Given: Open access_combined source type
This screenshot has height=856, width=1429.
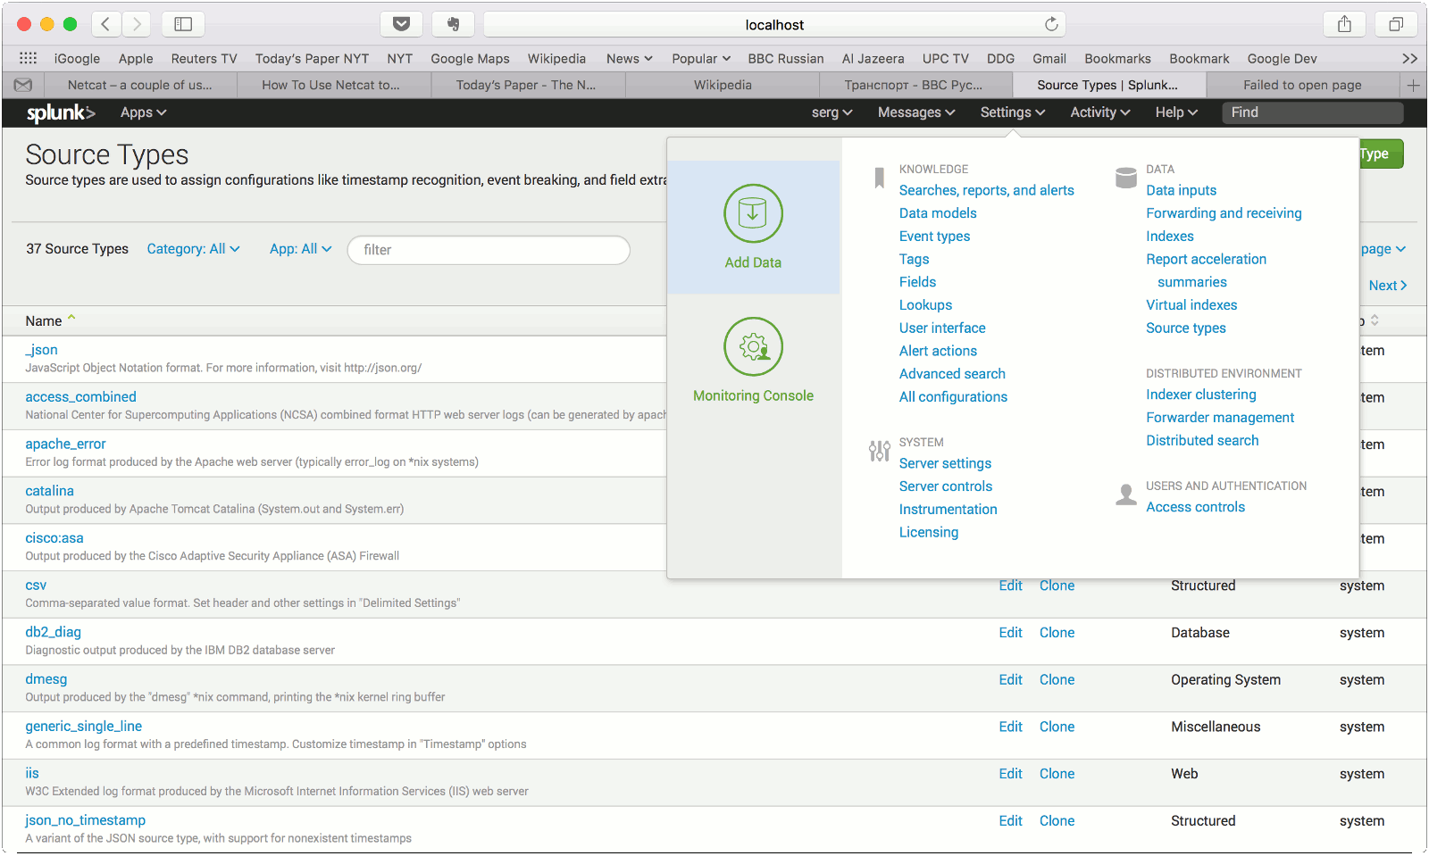Looking at the screenshot, I should point(80,397).
